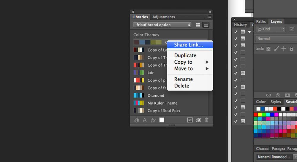
Task: Click the Creative Cloud sync icon
Action: [x=198, y=120]
